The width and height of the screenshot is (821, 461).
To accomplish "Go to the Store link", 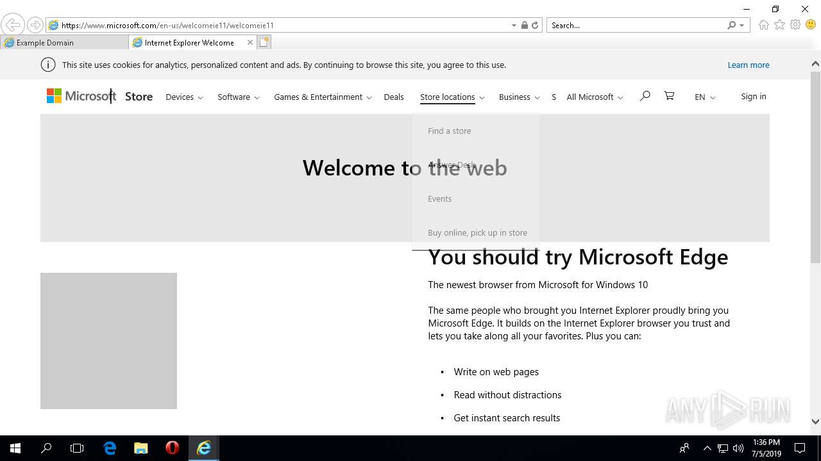I will pyautogui.click(x=139, y=97).
